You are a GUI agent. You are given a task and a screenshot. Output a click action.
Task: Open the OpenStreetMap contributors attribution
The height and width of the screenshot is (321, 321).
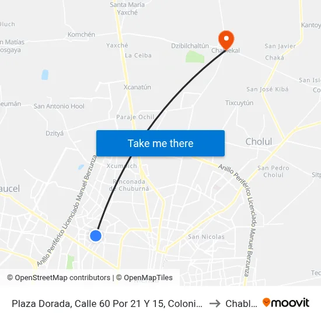pos(58,278)
